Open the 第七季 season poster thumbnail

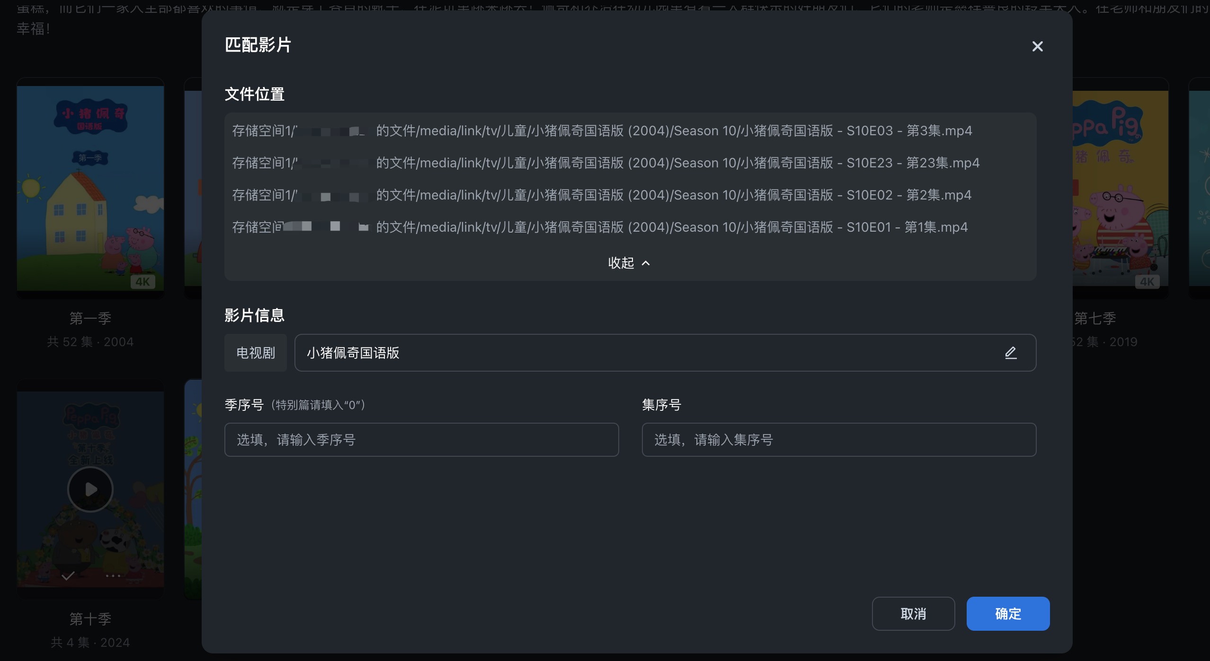1120,188
